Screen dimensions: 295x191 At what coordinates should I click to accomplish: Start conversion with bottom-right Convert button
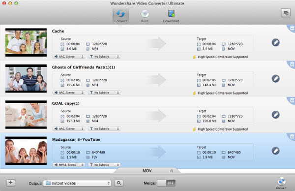[x=281, y=183]
